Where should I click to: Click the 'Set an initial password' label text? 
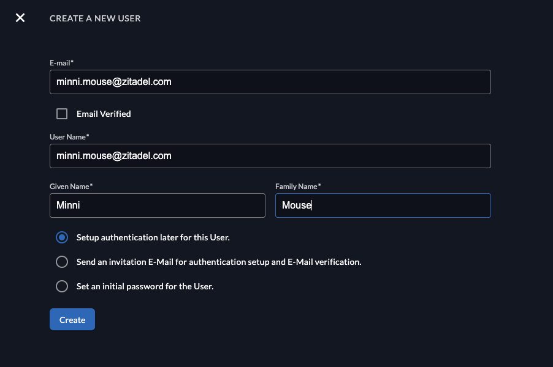point(145,286)
